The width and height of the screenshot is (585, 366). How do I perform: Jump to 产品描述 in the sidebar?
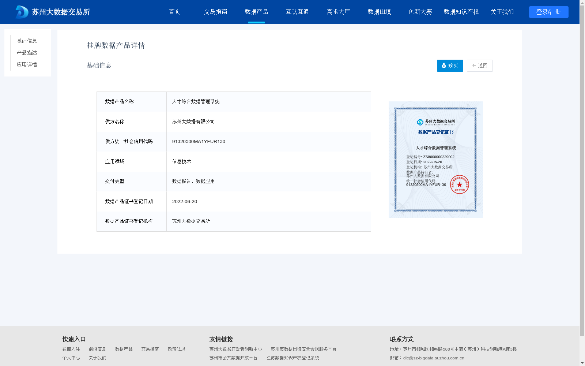tap(27, 53)
